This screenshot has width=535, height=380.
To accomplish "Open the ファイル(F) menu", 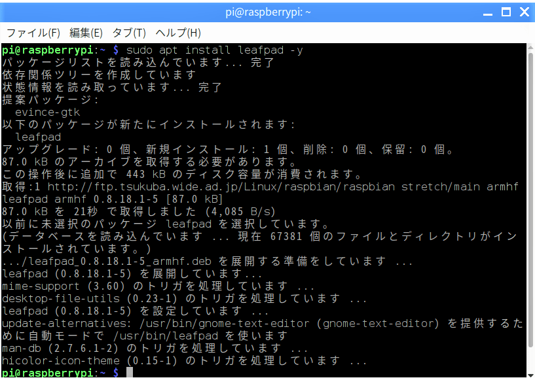I will 33,33.
